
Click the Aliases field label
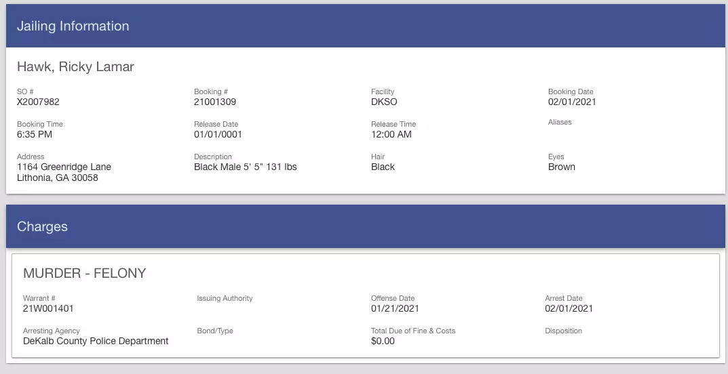pos(560,123)
